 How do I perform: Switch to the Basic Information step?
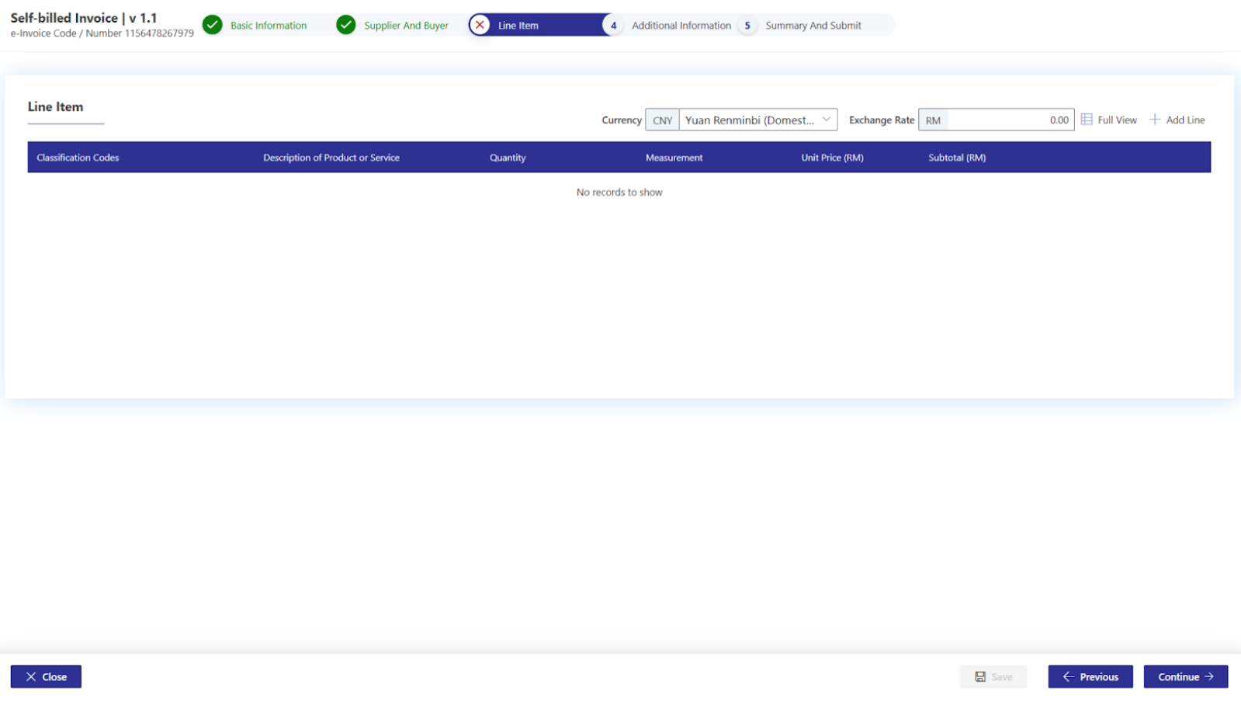pyautogui.click(x=268, y=26)
